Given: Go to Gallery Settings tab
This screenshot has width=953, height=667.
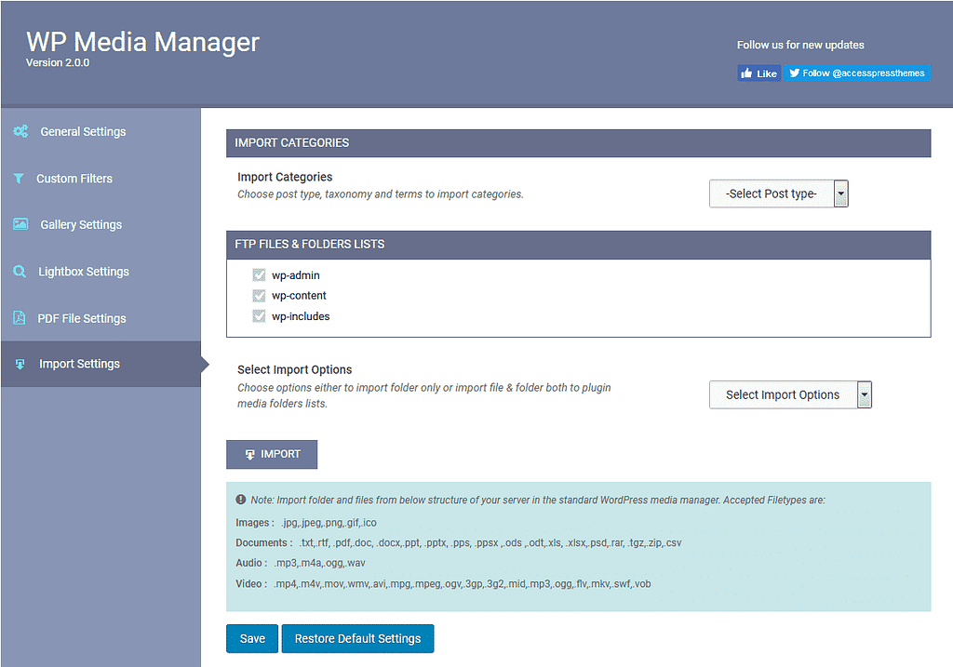Looking at the screenshot, I should [101, 224].
